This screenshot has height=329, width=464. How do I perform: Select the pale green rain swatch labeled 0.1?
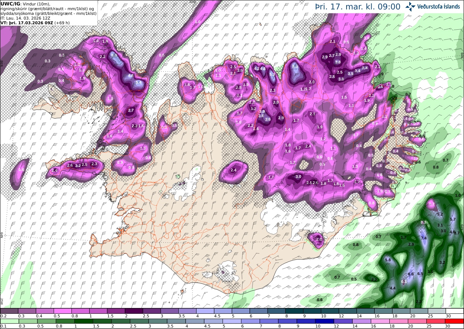[9, 321]
